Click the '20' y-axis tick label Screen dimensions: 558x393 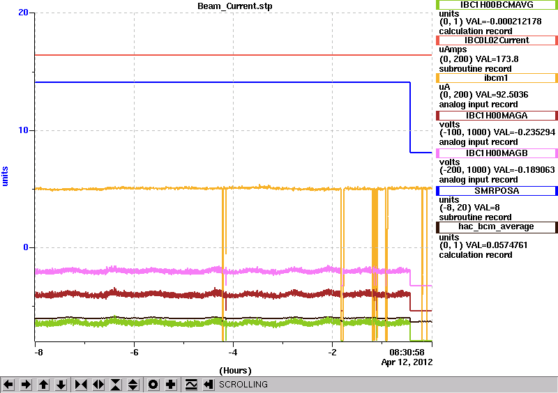[x=23, y=13]
